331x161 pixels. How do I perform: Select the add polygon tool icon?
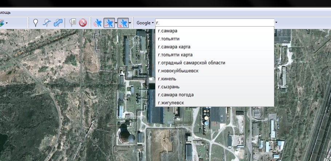58,23
